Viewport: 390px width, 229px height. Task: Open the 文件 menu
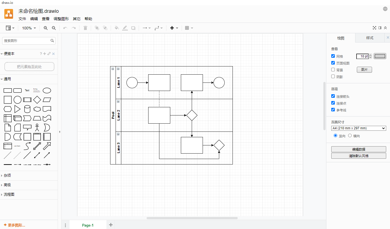pos(22,19)
